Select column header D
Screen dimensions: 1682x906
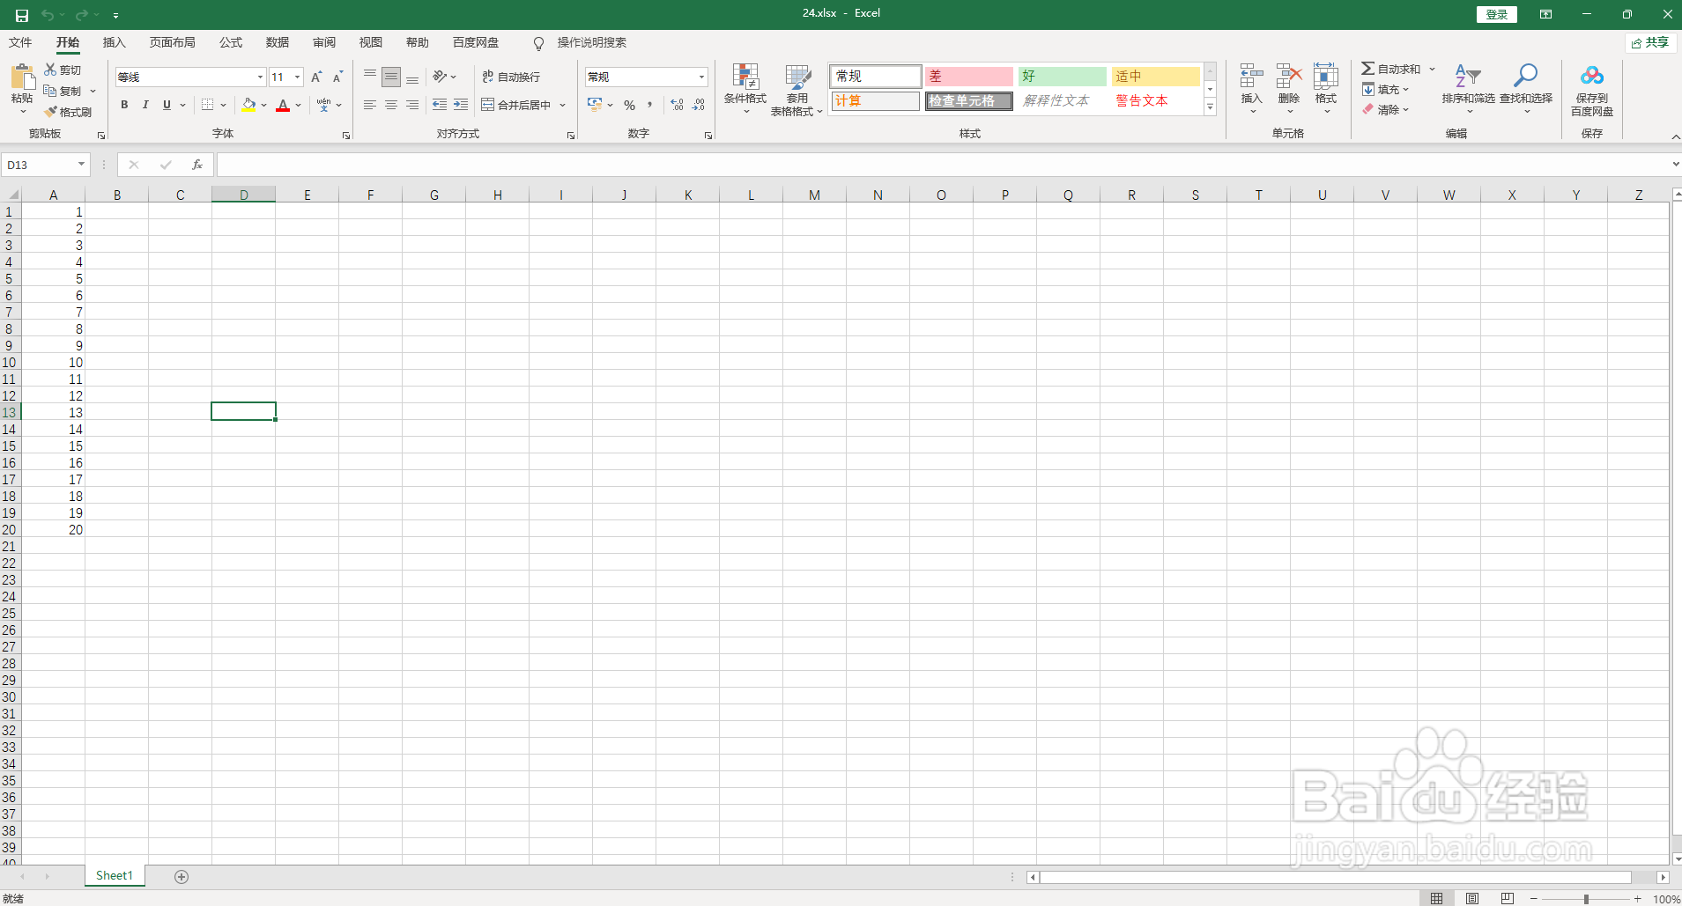pos(243,195)
